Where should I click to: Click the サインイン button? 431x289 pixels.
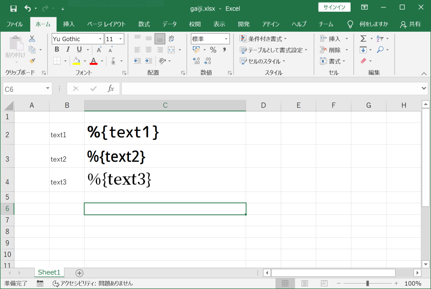(334, 8)
